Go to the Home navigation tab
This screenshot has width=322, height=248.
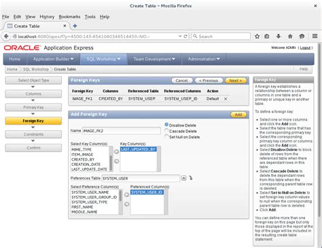click(x=15, y=59)
